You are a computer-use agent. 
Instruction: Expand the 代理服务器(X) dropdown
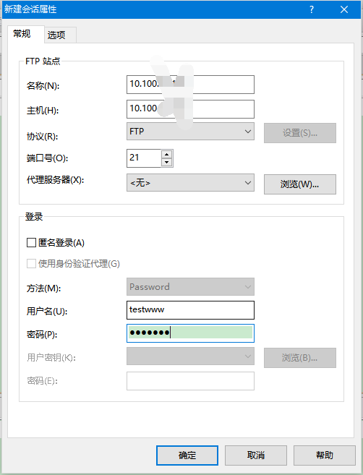tap(190, 183)
